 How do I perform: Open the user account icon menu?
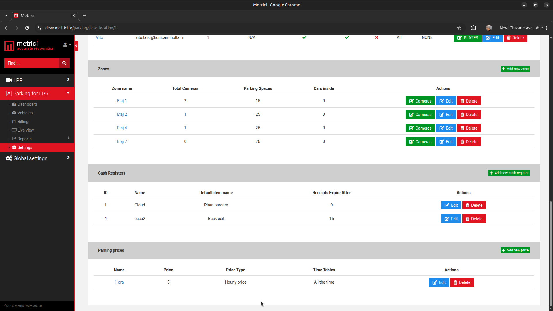click(67, 45)
